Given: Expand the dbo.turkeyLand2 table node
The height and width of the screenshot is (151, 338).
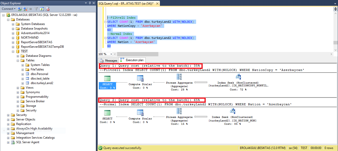Looking at the screenshot, I should coord(23,83).
